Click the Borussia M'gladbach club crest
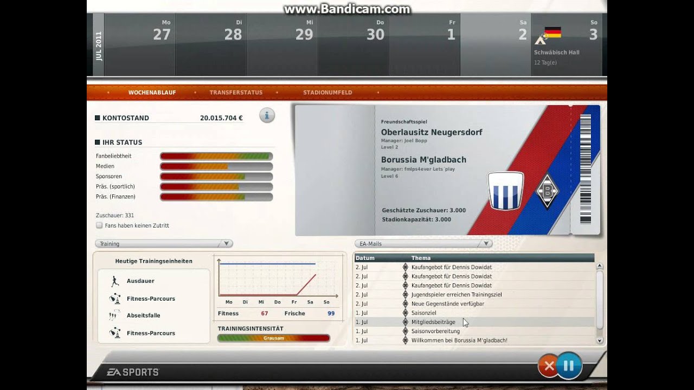 click(x=547, y=192)
